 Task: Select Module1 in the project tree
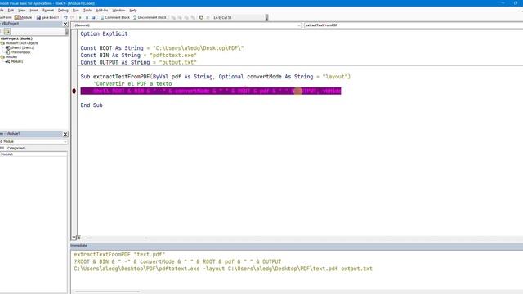(16, 62)
